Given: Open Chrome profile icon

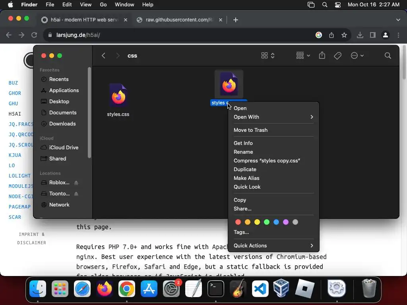Looking at the screenshot, I should [386, 35].
